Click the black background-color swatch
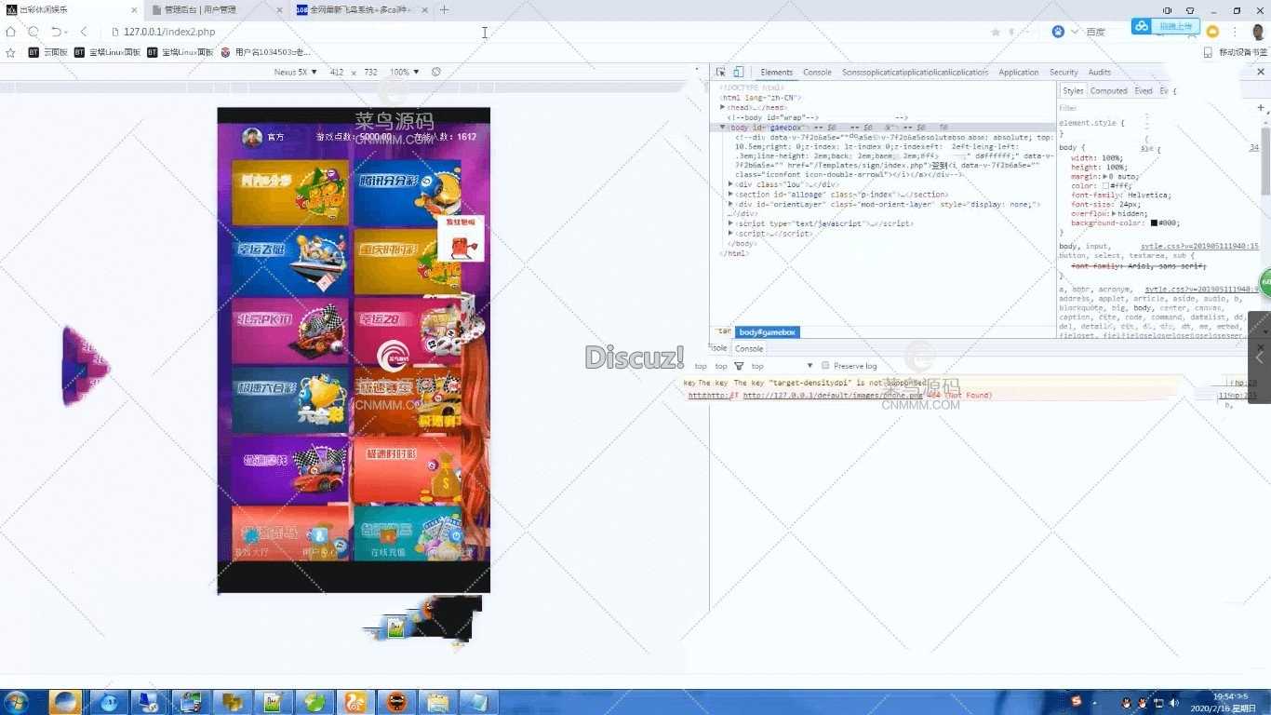 coord(1155,223)
